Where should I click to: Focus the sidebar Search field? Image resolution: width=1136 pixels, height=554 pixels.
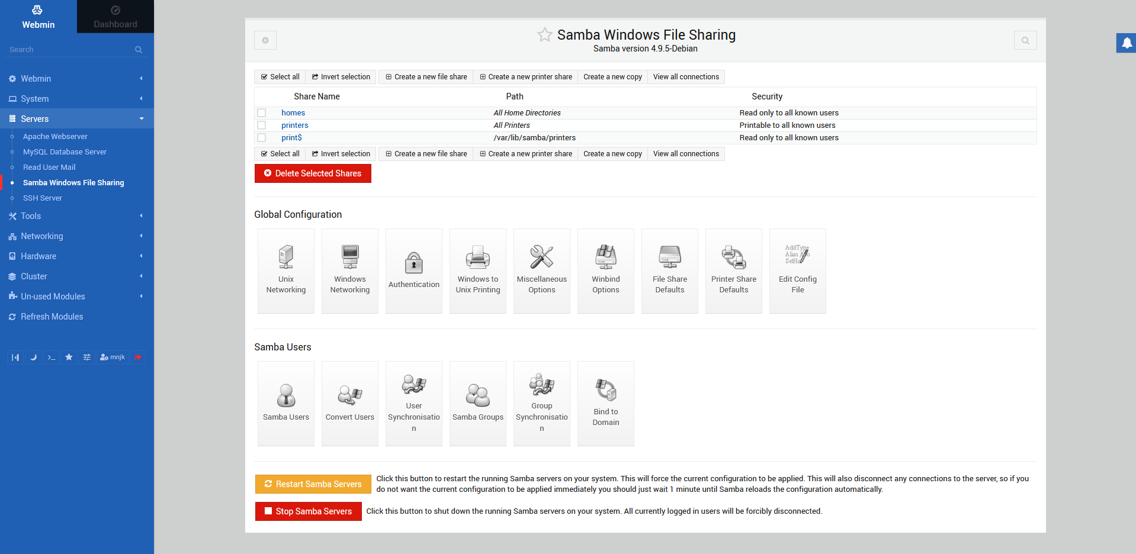pyautogui.click(x=76, y=50)
